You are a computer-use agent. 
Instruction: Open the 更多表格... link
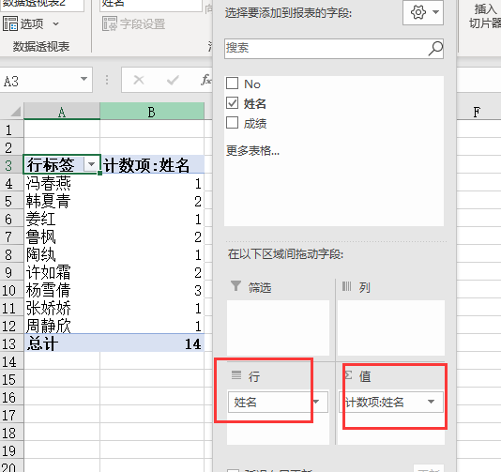click(252, 150)
